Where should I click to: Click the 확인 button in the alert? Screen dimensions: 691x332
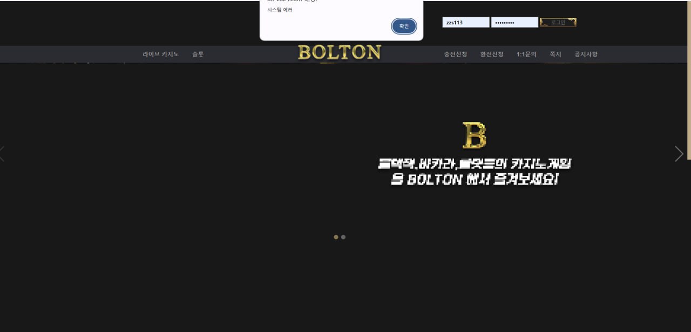click(x=404, y=26)
